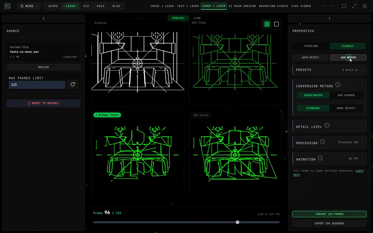Click the BL logo icon
373x233 pixels.
(7, 6)
